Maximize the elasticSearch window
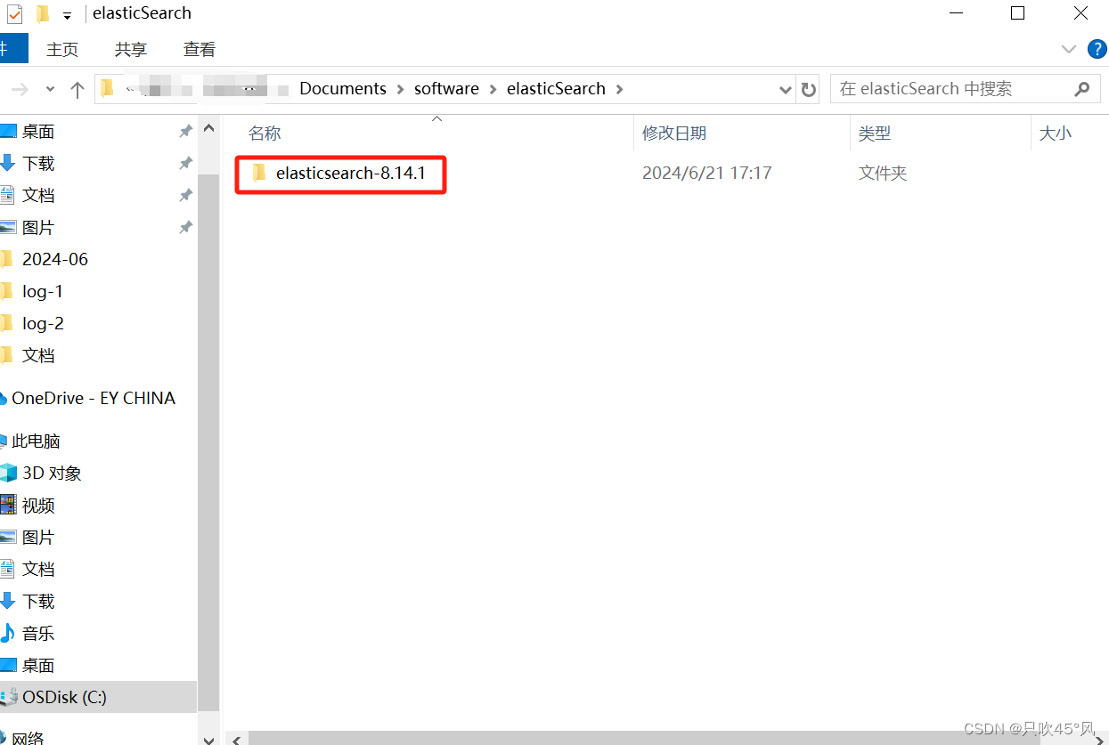1109x745 pixels. tap(1018, 13)
